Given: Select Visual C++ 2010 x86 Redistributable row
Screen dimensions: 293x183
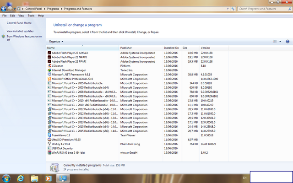Looking at the screenshot, I should (x=137, y=105).
